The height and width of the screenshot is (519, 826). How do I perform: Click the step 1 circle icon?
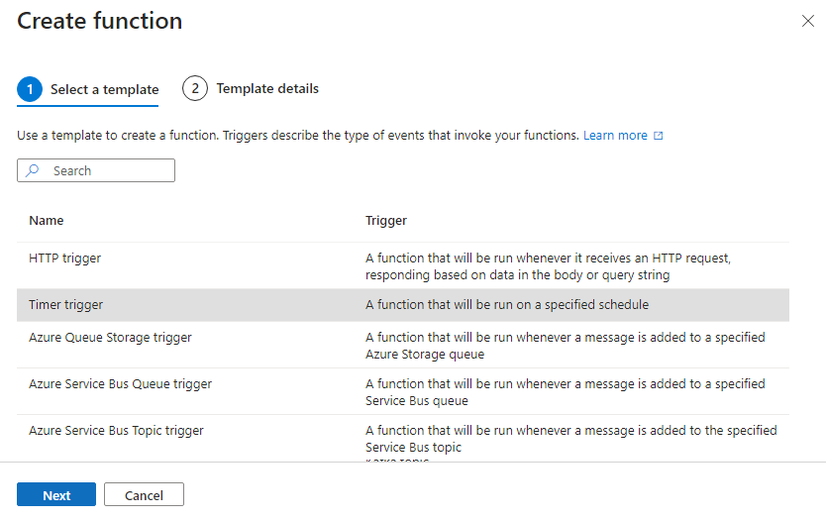pyautogui.click(x=30, y=89)
